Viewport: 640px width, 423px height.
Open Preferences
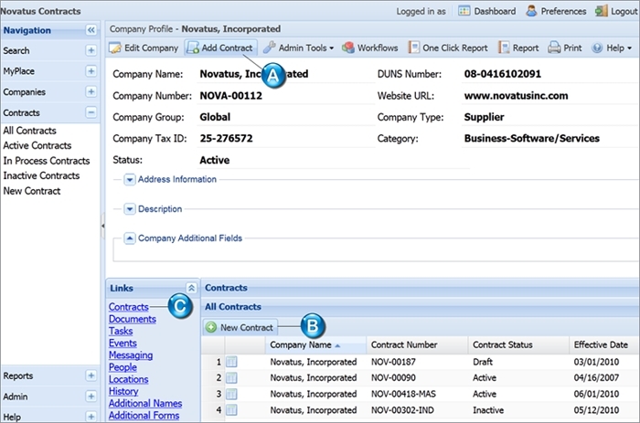[556, 11]
